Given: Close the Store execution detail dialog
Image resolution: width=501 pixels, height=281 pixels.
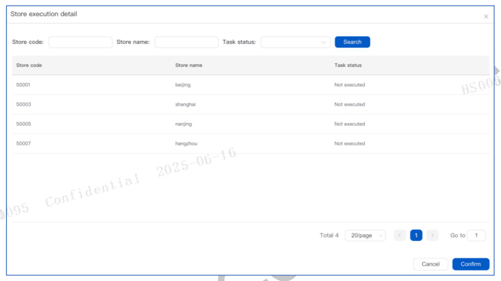Looking at the screenshot, I should (486, 17).
